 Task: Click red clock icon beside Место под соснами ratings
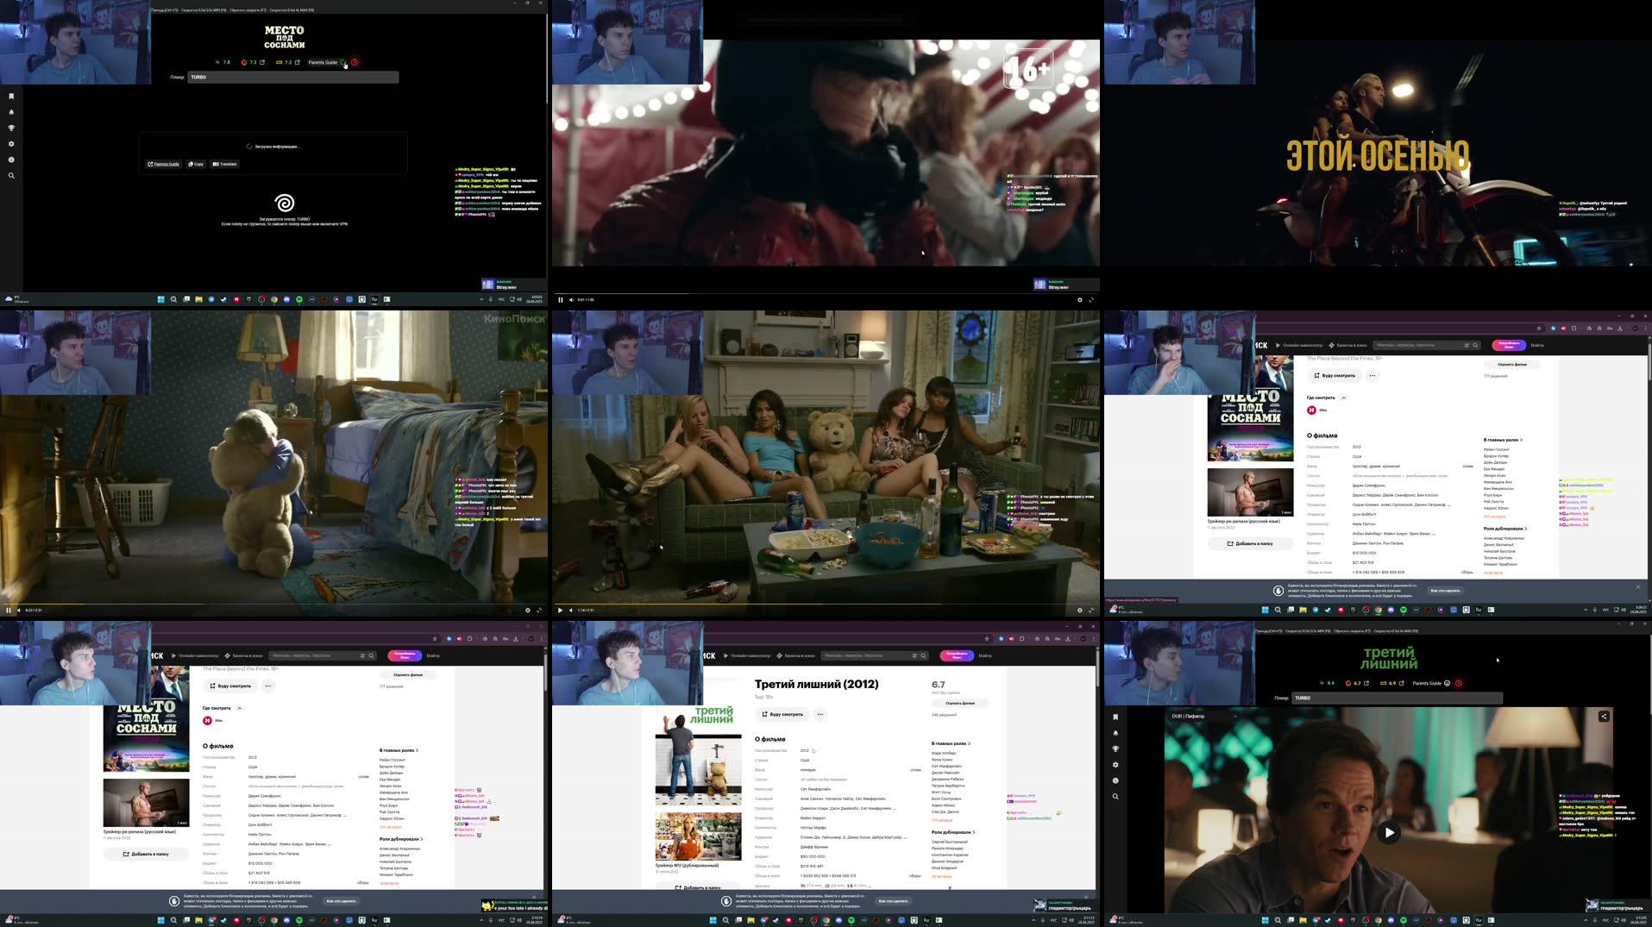355,62
